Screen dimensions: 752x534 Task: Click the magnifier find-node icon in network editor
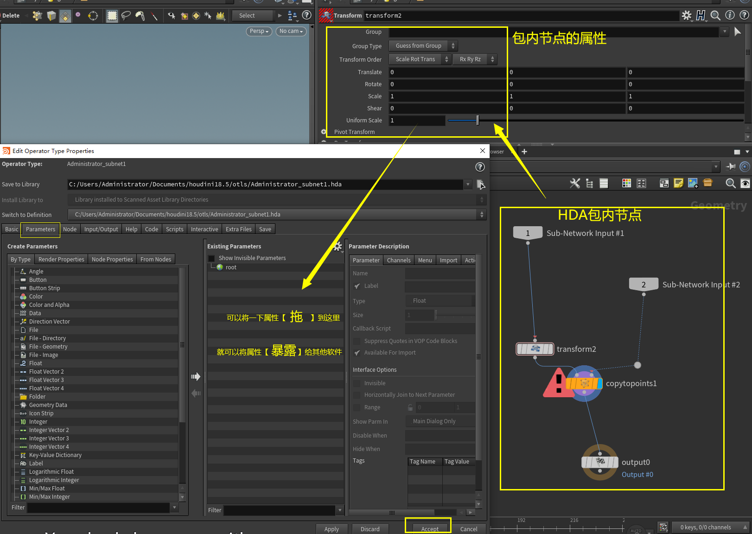pyautogui.click(x=731, y=183)
